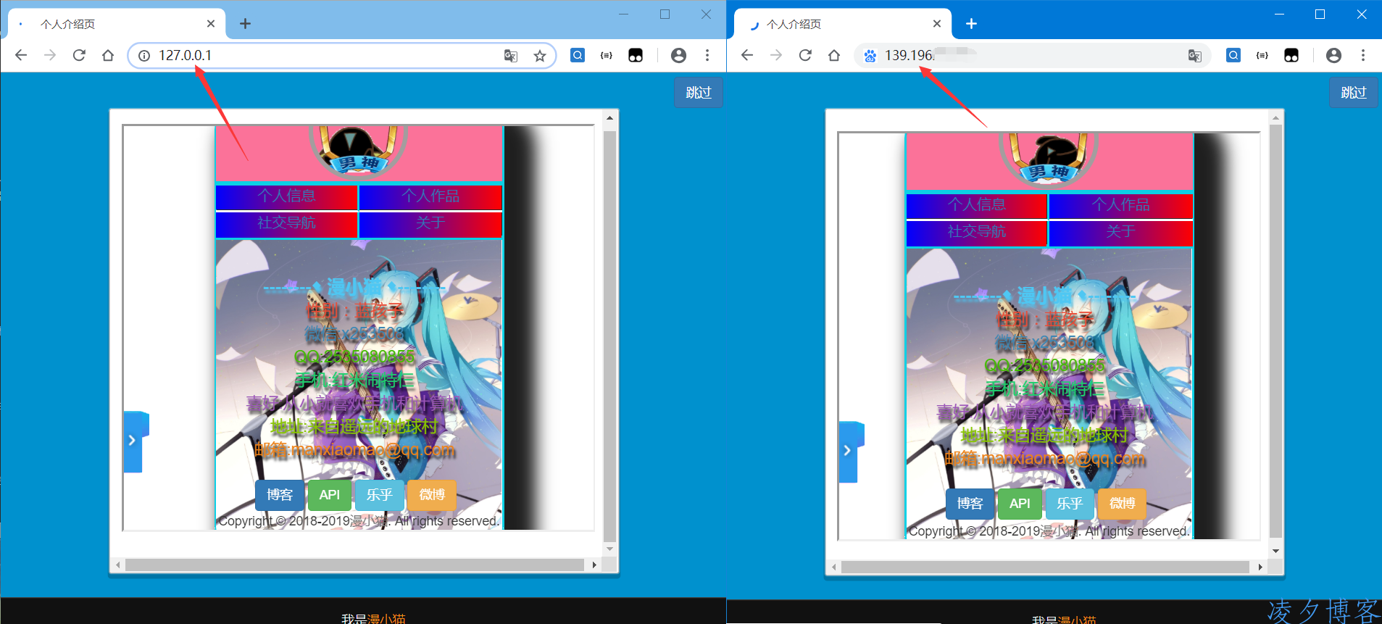Open 个人作品 menu in left page
Viewport: 1382px width, 624px height.
[430, 196]
